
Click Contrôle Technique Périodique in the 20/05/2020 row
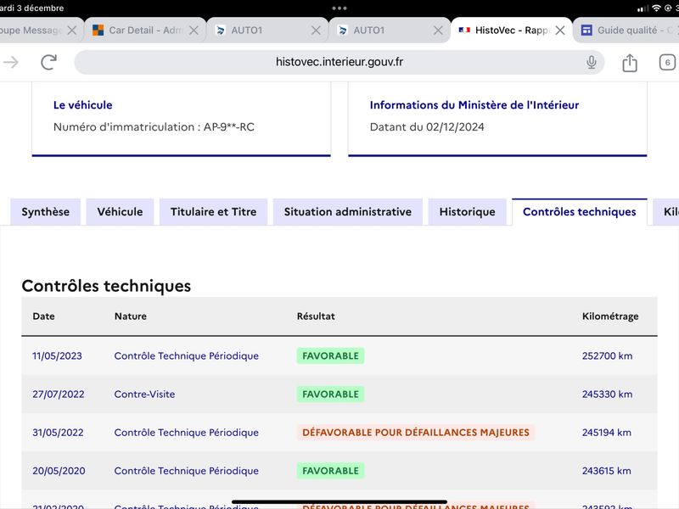click(x=187, y=471)
